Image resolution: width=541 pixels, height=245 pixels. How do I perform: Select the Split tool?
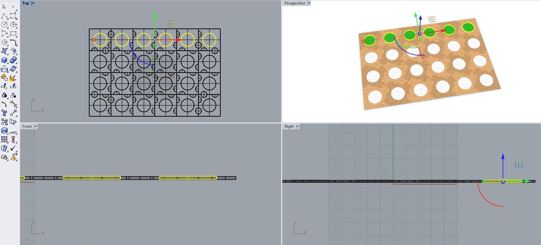tap(13, 86)
